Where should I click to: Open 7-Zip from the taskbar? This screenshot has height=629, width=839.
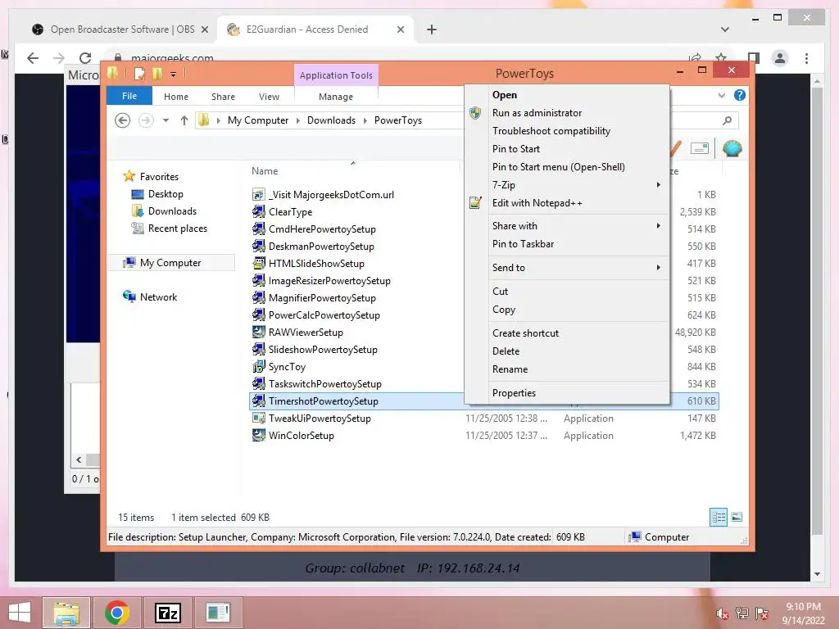pyautogui.click(x=167, y=613)
